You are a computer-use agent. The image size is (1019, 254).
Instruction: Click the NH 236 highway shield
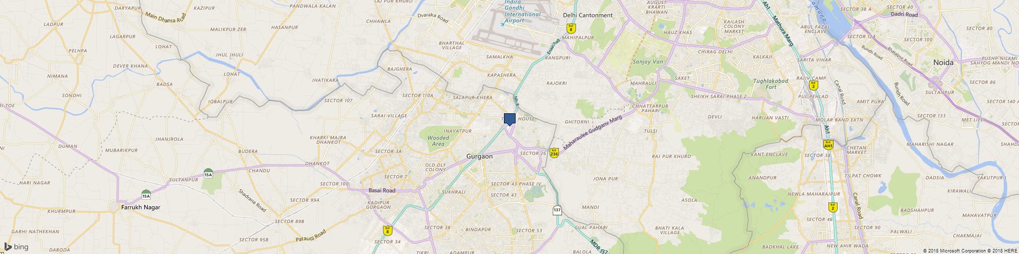(x=554, y=152)
